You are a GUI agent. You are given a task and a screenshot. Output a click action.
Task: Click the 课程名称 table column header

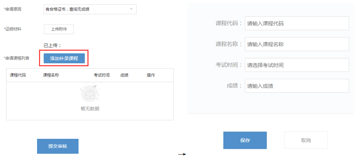pyautogui.click(x=51, y=75)
